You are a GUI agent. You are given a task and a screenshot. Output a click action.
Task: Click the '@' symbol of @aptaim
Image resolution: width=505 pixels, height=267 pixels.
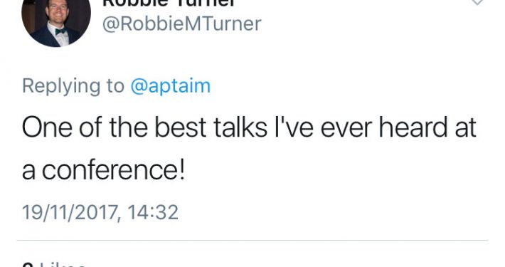tap(139, 86)
